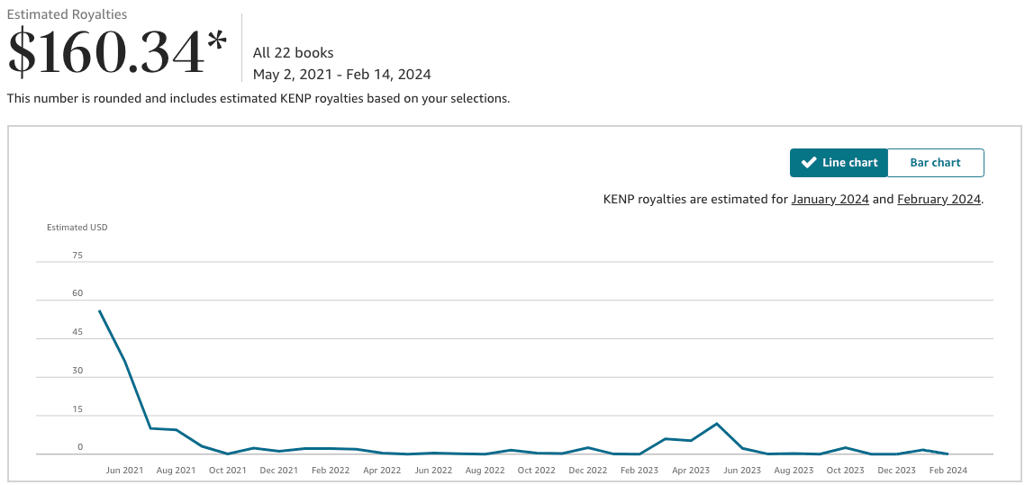Click the May 2023 peak on the line
This screenshot has height=485, width=1034.
[717, 423]
